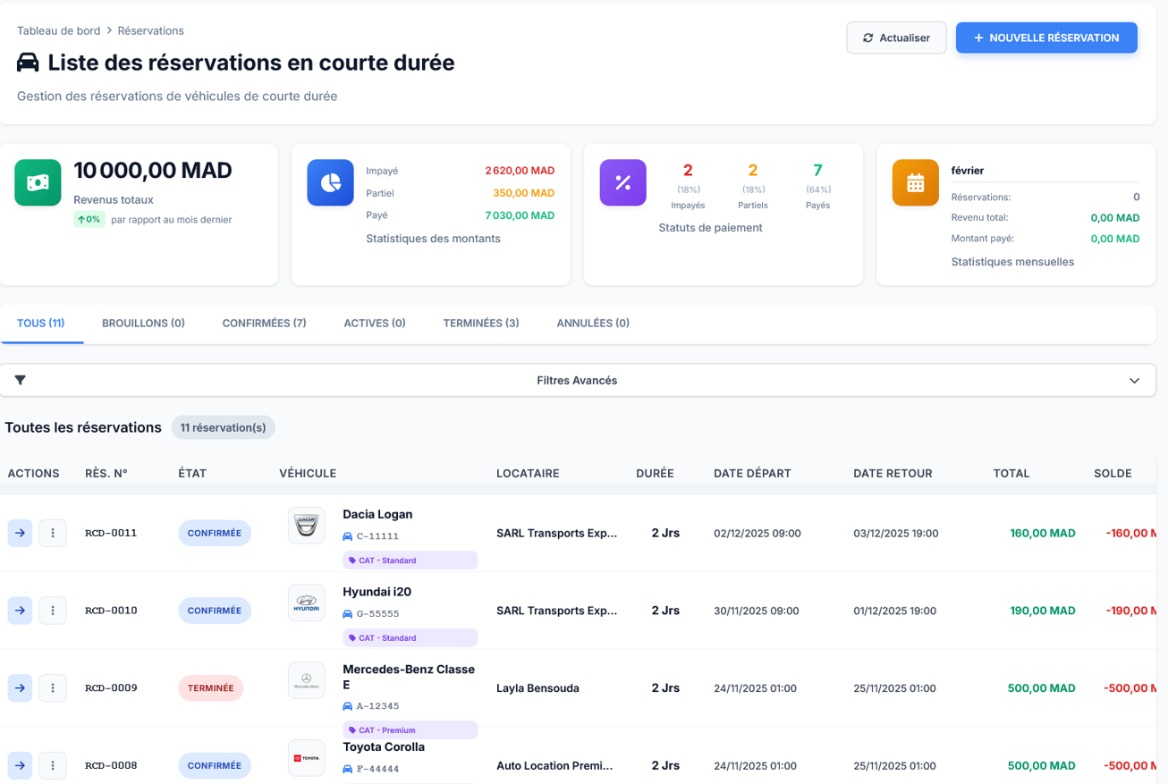Click the Toyota logo thumbnail
The image size is (1168, 784).
pyautogui.click(x=306, y=757)
